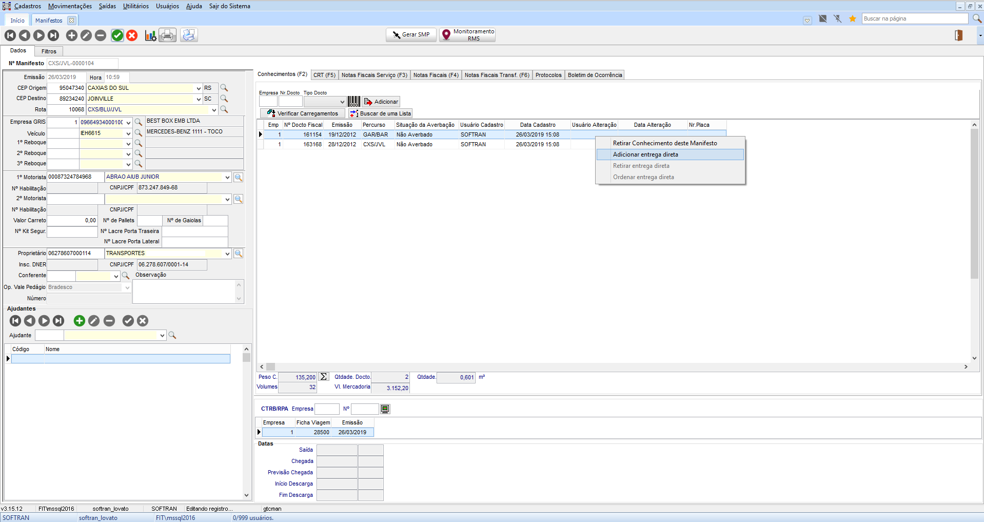Click the Nr.Docto input field
The image size is (984, 522).
pyautogui.click(x=290, y=102)
